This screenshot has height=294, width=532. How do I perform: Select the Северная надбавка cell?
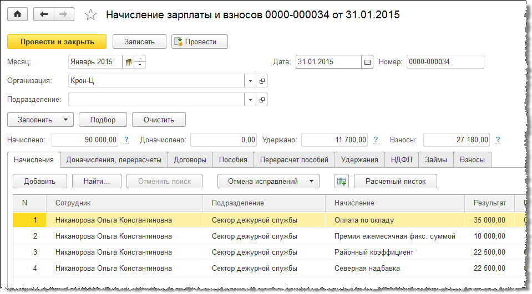coord(395,269)
